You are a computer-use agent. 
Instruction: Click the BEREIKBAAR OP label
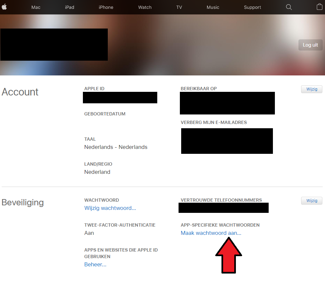(199, 89)
